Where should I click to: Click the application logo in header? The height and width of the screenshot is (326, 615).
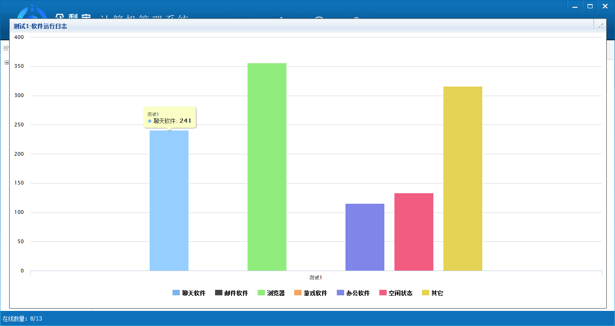tap(32, 13)
